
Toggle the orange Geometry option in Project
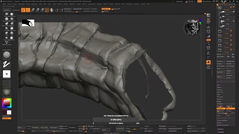(221, 108)
